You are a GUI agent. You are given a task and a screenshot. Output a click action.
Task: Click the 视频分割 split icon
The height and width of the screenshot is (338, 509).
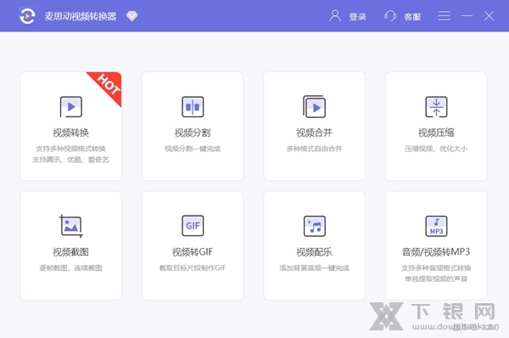[193, 107]
